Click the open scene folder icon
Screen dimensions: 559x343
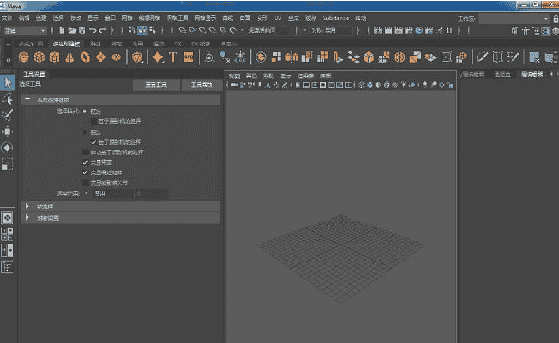[72, 30]
